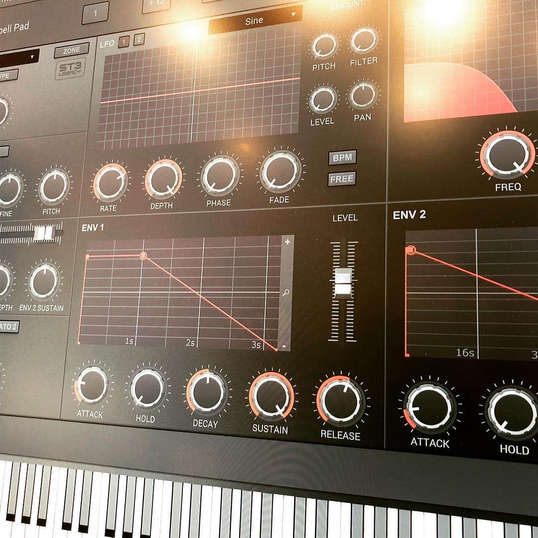538x538 pixels.
Task: Click the ENV 2 peak breakpoint node
Action: pos(410,250)
